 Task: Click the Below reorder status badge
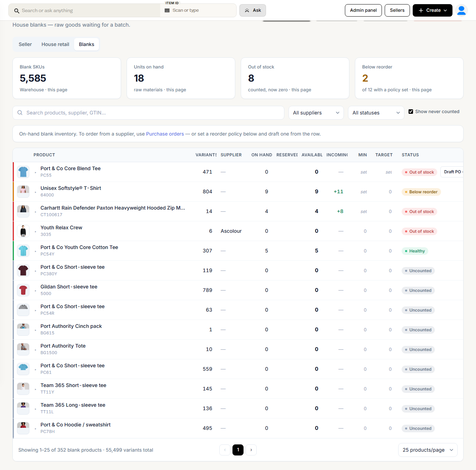pos(421,192)
